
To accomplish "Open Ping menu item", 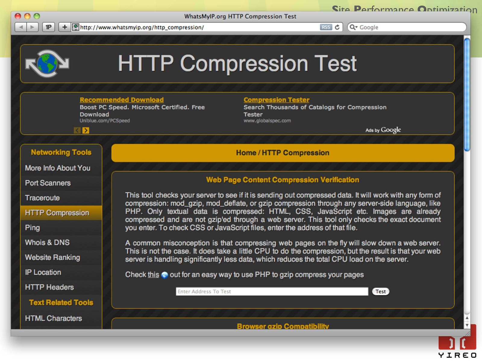I will coord(61,228).
